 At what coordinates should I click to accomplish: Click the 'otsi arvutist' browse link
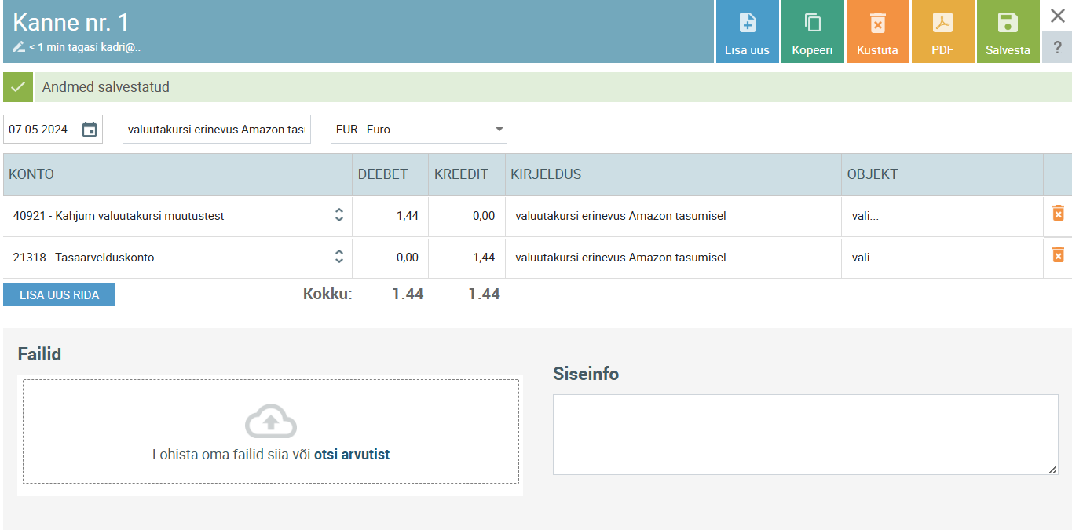352,455
